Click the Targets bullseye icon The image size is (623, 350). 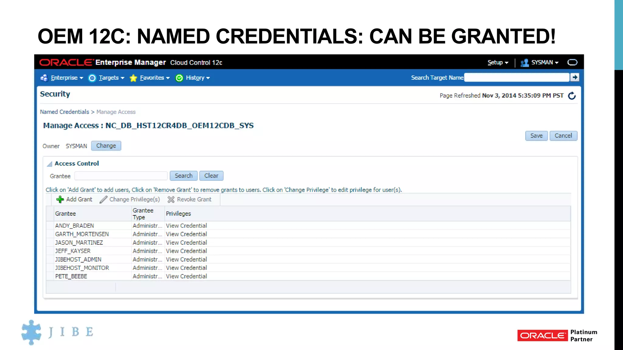[92, 78]
